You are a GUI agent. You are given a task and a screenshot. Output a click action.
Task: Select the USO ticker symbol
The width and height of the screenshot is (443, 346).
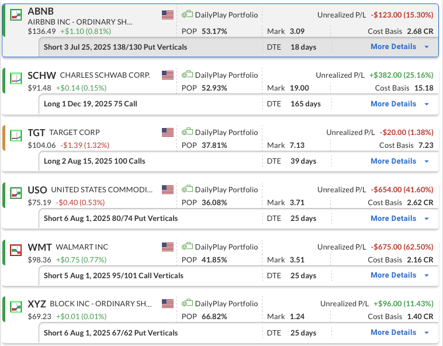(x=37, y=190)
